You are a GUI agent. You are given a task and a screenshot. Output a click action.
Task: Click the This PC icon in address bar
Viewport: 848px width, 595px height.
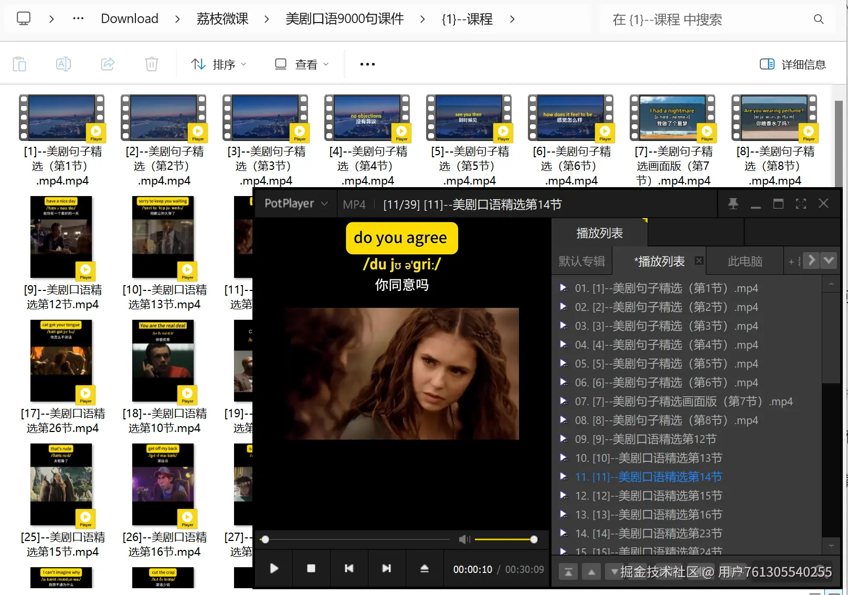(x=24, y=19)
